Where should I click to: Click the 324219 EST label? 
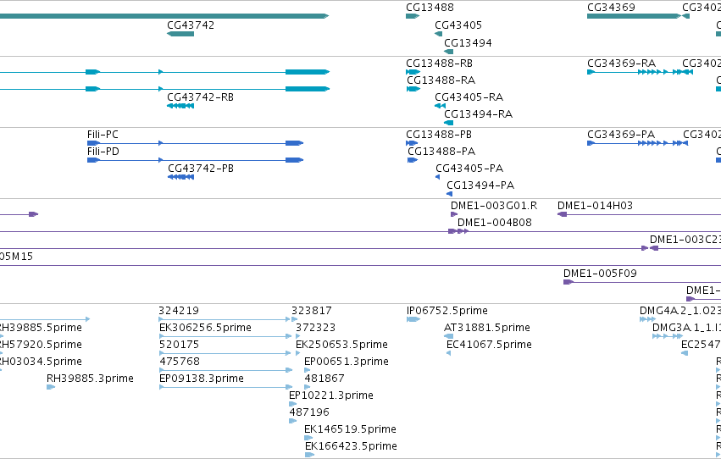pos(179,311)
